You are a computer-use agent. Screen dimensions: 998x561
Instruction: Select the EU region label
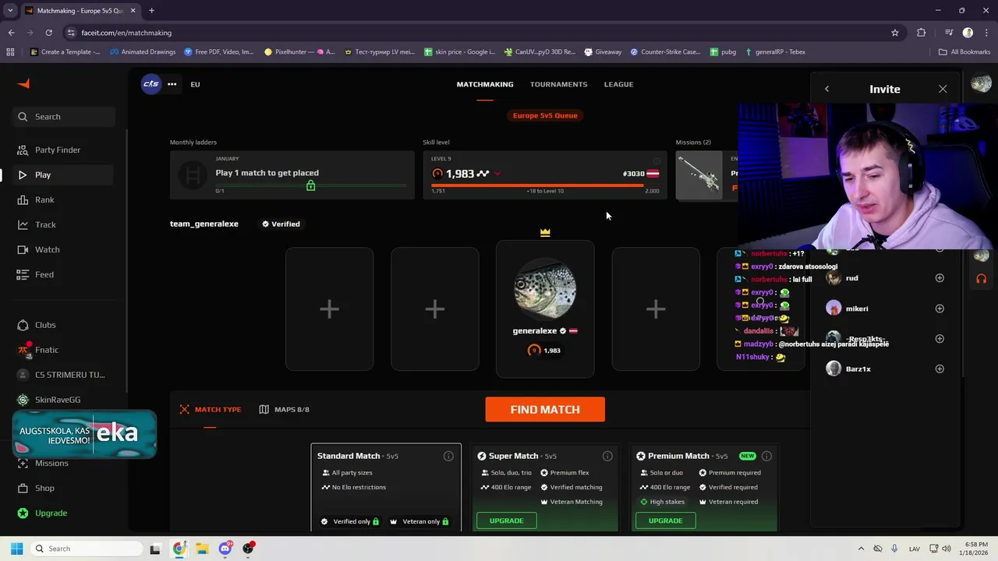click(x=195, y=84)
